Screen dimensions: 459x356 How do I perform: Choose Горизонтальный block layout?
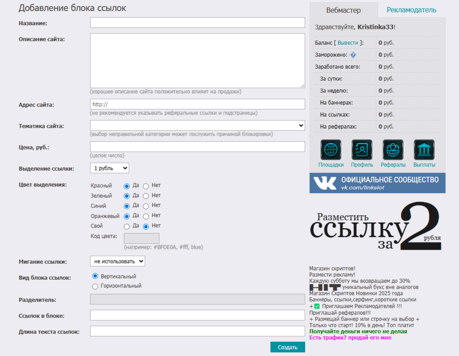click(x=95, y=286)
